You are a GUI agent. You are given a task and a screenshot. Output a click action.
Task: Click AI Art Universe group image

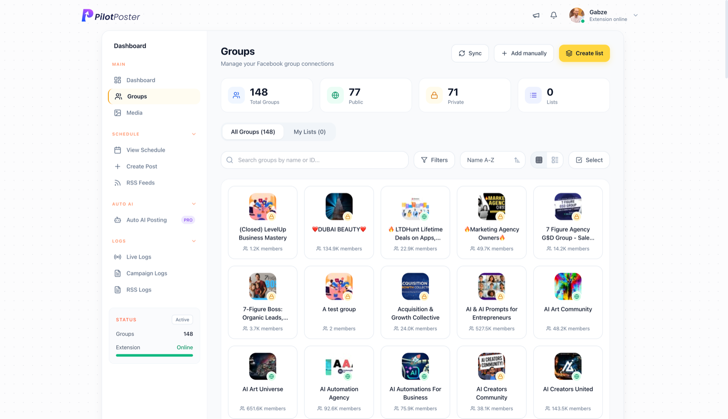[263, 366]
